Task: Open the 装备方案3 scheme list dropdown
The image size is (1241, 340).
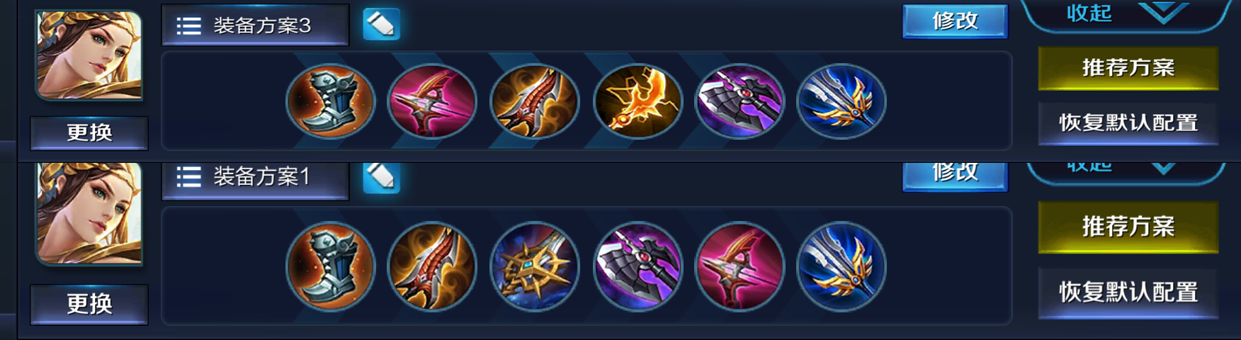Action: point(255,25)
